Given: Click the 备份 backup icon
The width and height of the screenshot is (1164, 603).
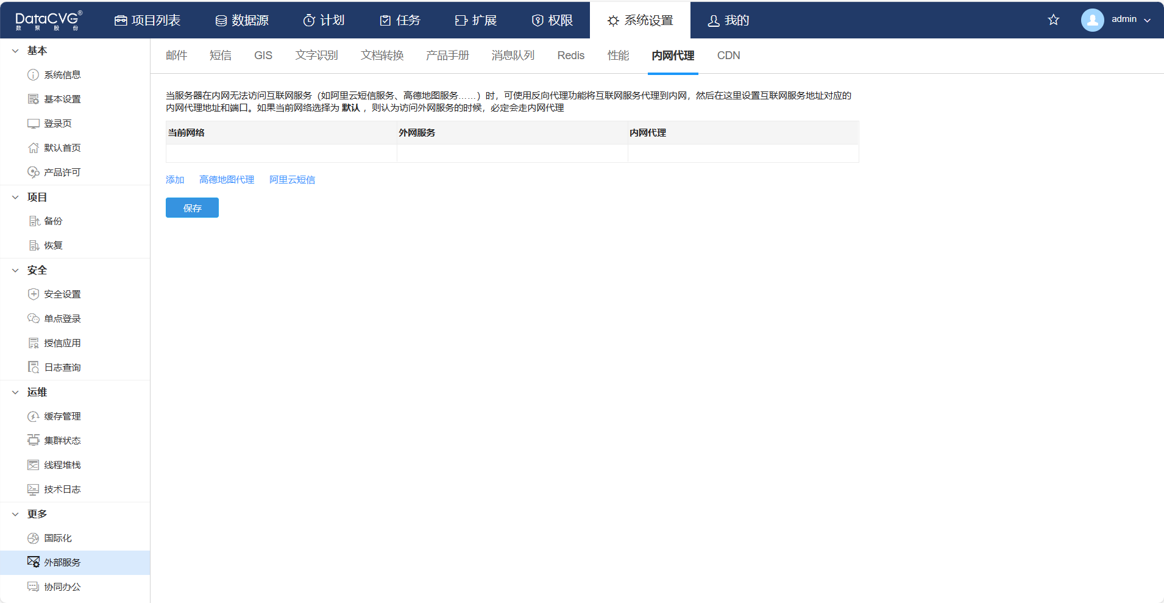Looking at the screenshot, I should [x=34, y=221].
